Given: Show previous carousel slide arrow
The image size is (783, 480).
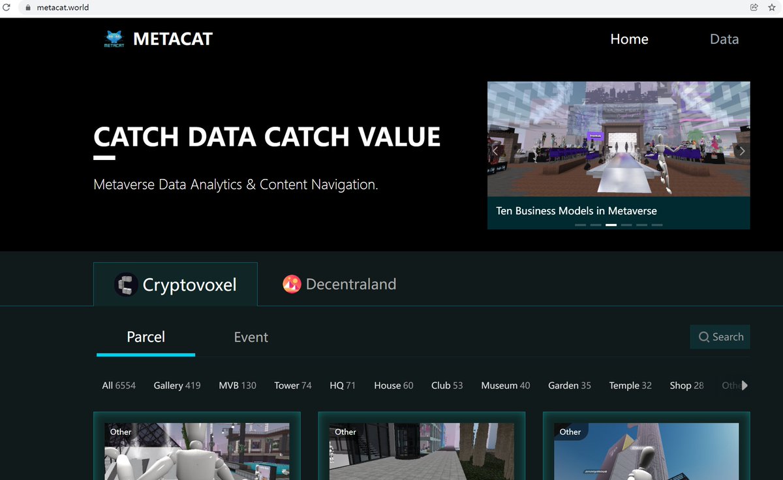Looking at the screenshot, I should [x=495, y=151].
